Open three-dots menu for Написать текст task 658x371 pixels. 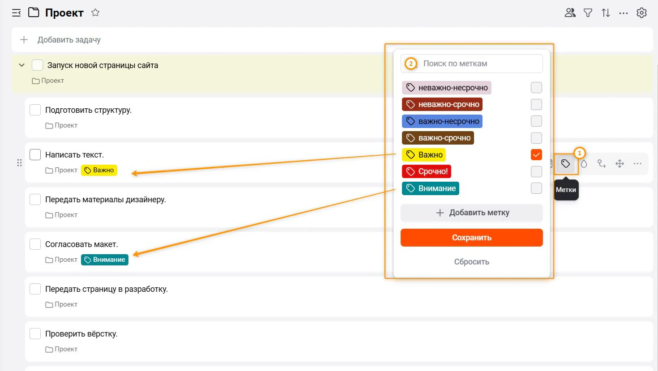[637, 164]
